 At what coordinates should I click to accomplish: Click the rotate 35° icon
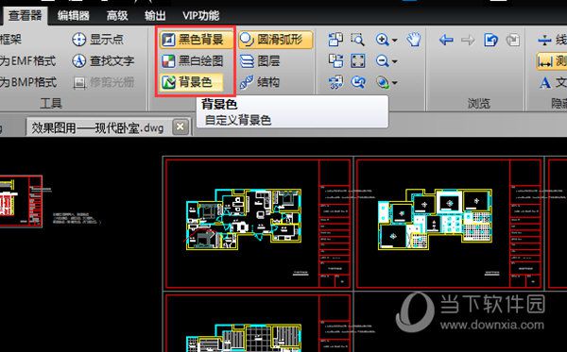point(335,82)
